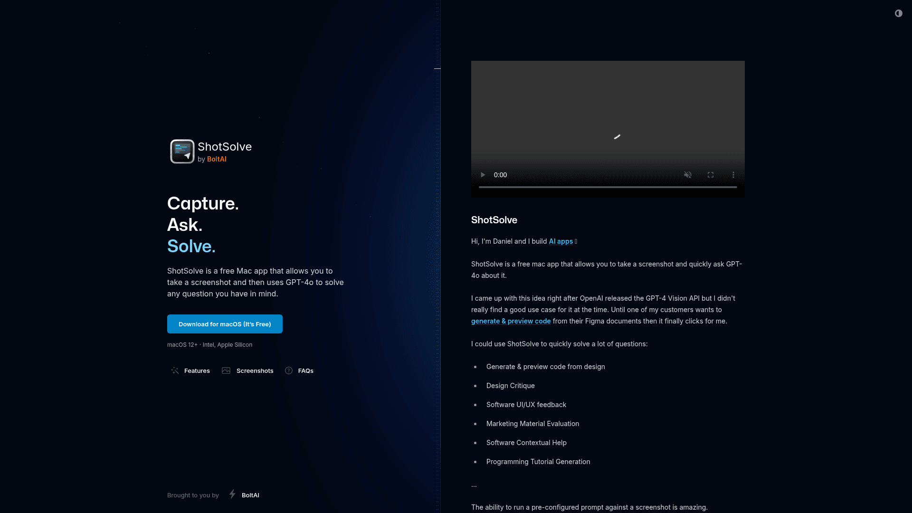Click the Screenshots image icon
Screen dimensions: 912x513
point(226,370)
